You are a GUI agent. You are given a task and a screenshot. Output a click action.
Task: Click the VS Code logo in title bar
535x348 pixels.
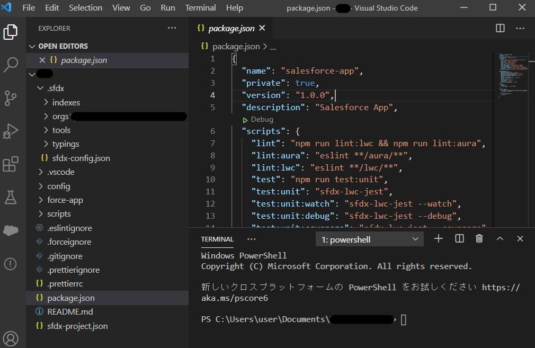click(6, 7)
